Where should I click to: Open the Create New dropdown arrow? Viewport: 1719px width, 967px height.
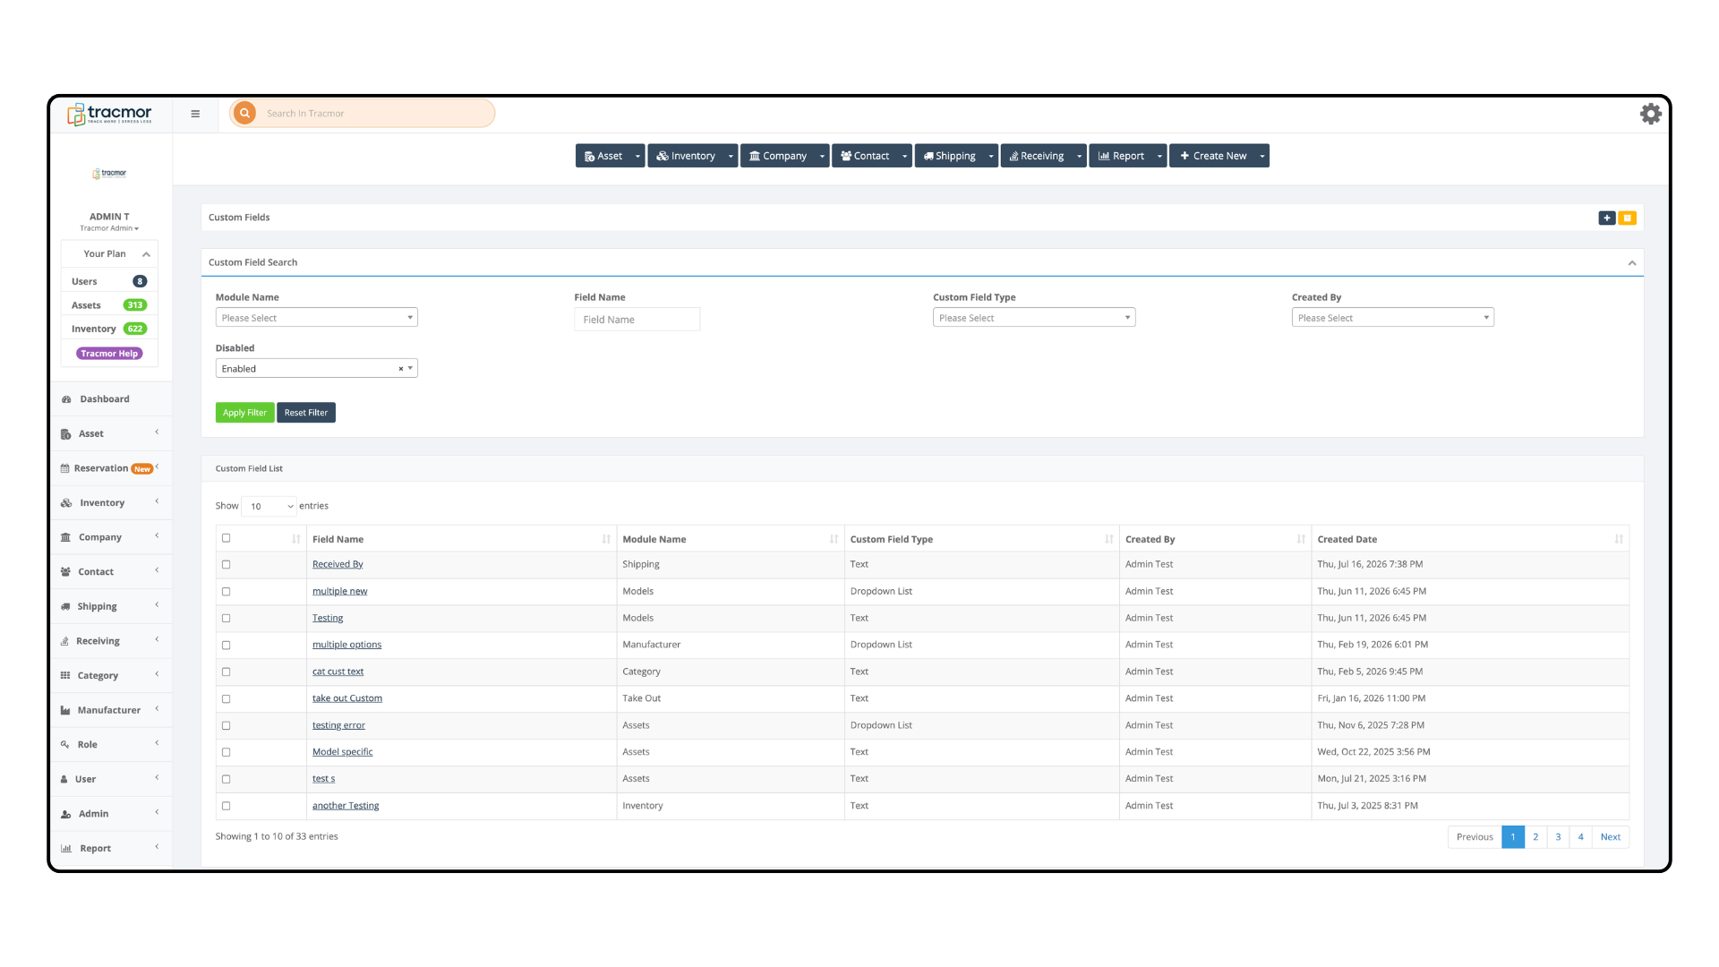[1262, 156]
